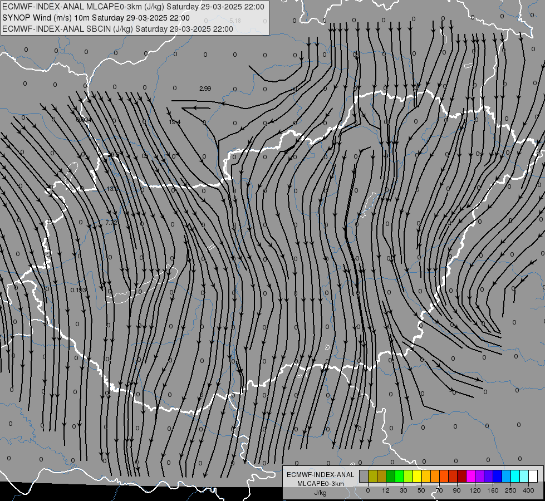Select the dark green swatch right of tick 12
545x501 pixels.
point(390,476)
